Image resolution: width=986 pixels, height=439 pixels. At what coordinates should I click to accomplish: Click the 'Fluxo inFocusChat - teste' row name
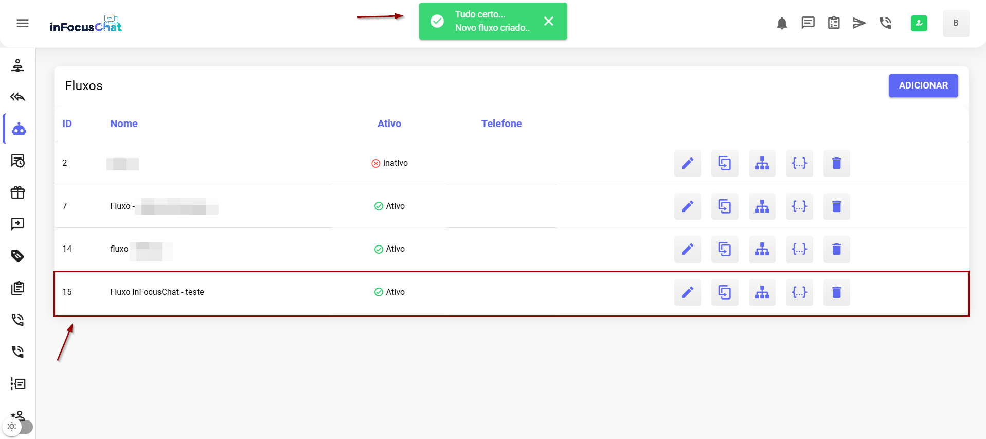[x=157, y=292]
